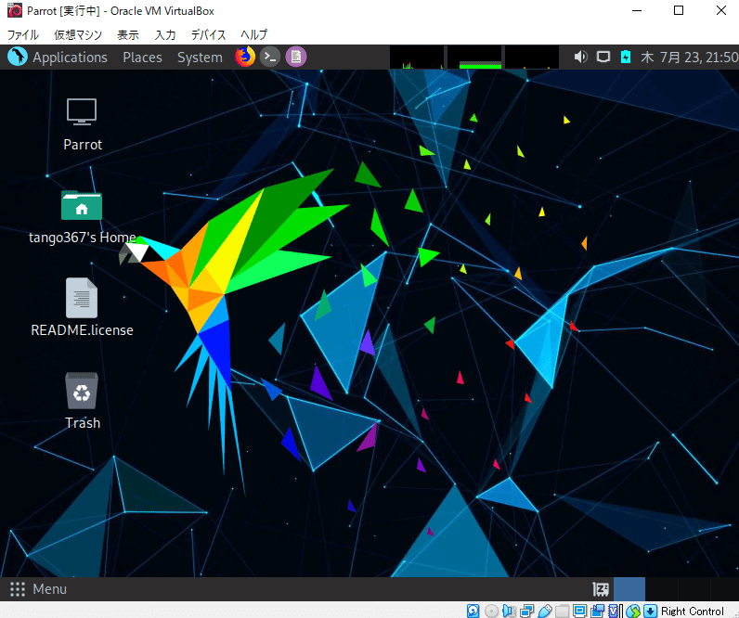Minimize the VirtualBox window
Image resolution: width=739 pixels, height=618 pixels.
point(637,10)
